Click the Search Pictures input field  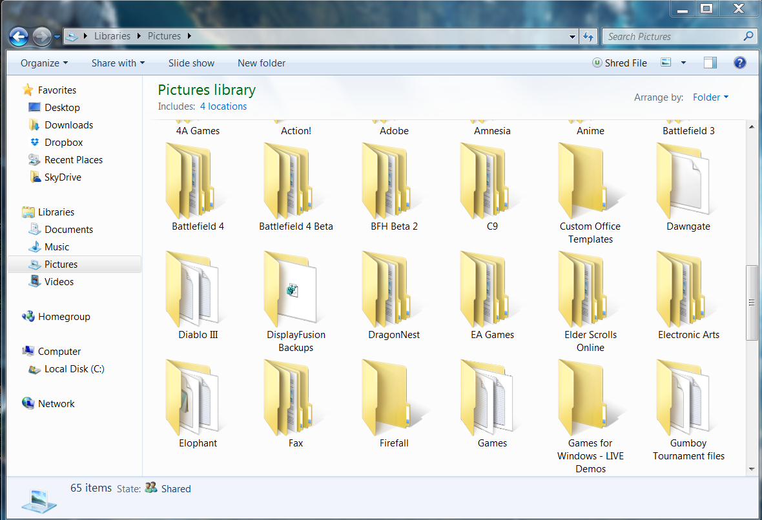[673, 36]
